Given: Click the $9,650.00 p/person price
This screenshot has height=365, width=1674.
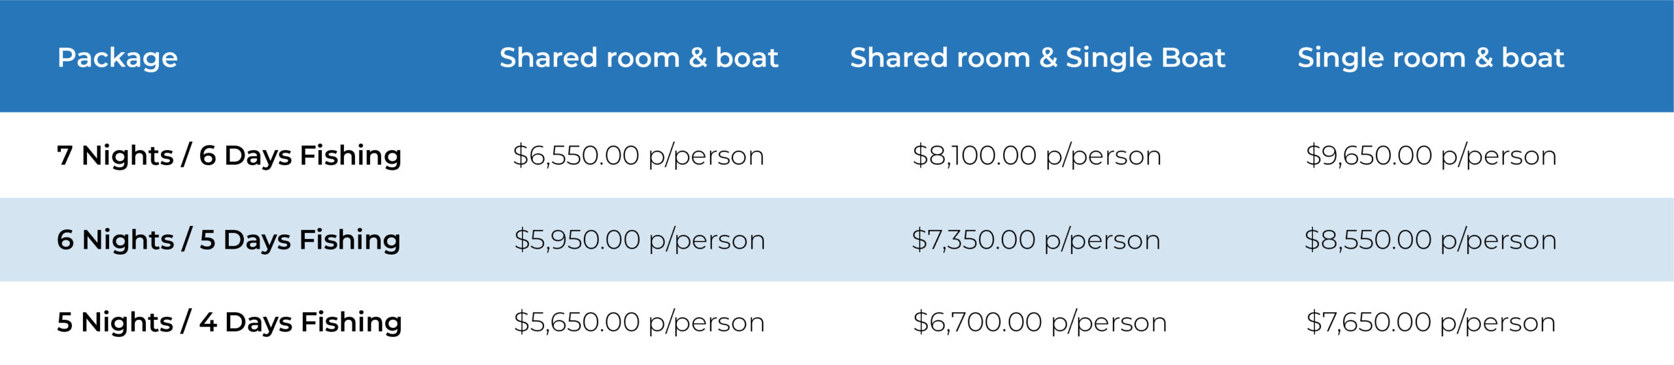Looking at the screenshot, I should [x=1431, y=156].
